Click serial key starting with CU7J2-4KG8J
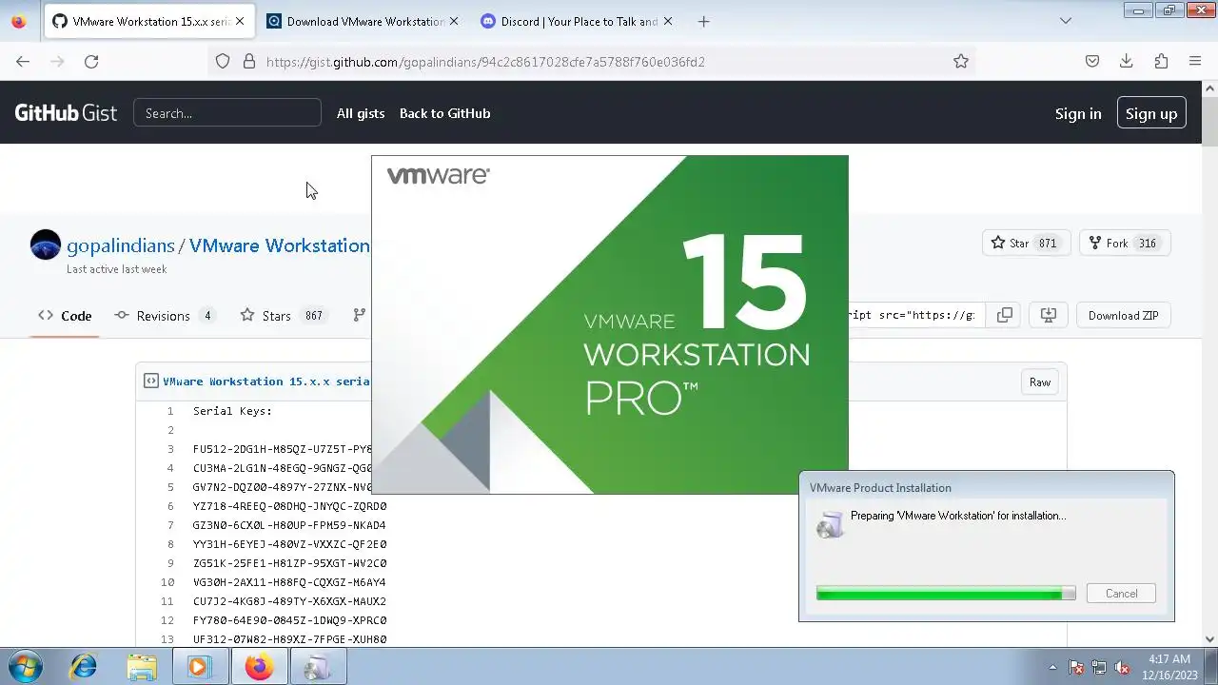 click(x=289, y=601)
